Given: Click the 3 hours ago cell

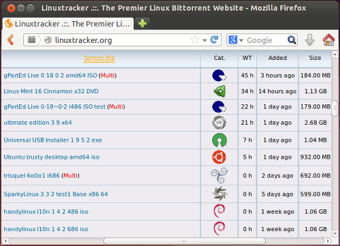Looking at the screenshot, I should (x=277, y=76).
